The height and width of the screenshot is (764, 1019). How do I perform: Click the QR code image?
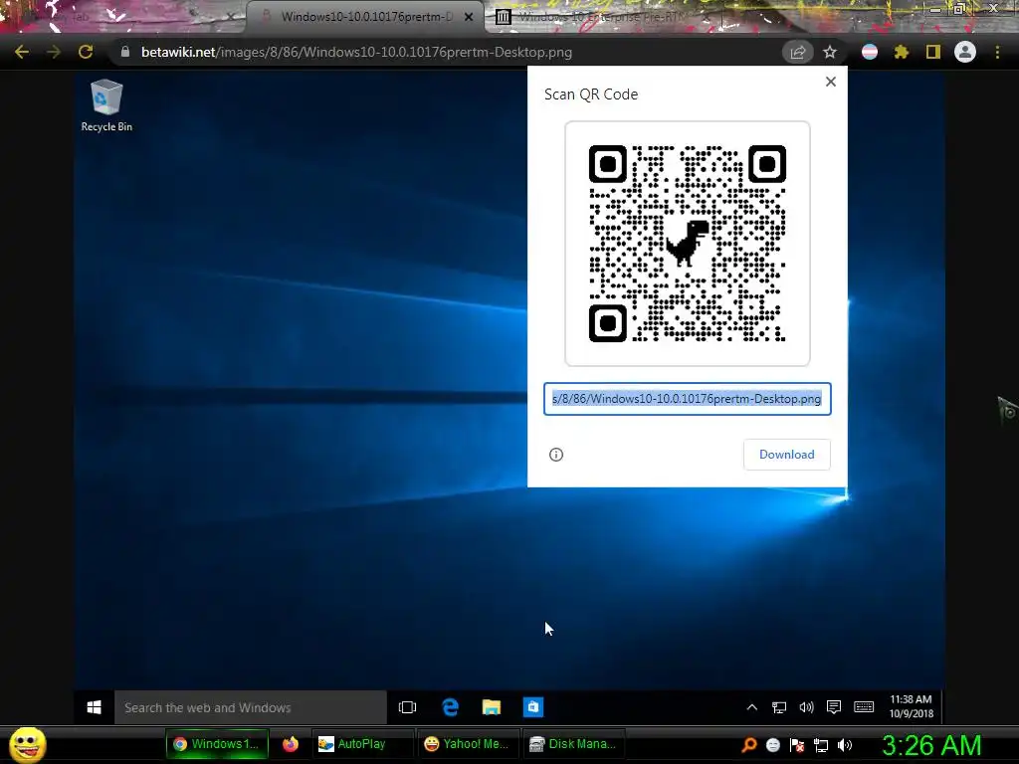688,244
